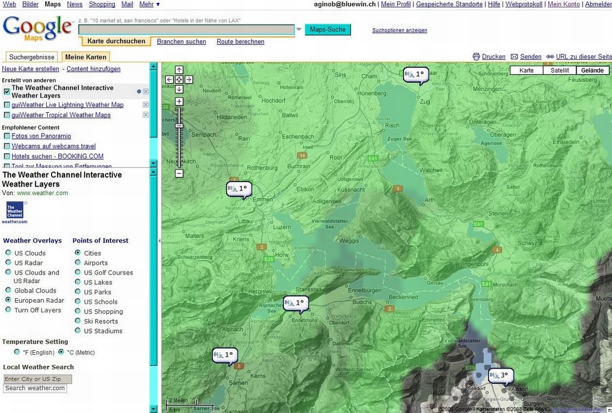The height and width of the screenshot is (413, 612).
Task: Open the Gespeicherte Standorte link
Action: [x=449, y=4]
